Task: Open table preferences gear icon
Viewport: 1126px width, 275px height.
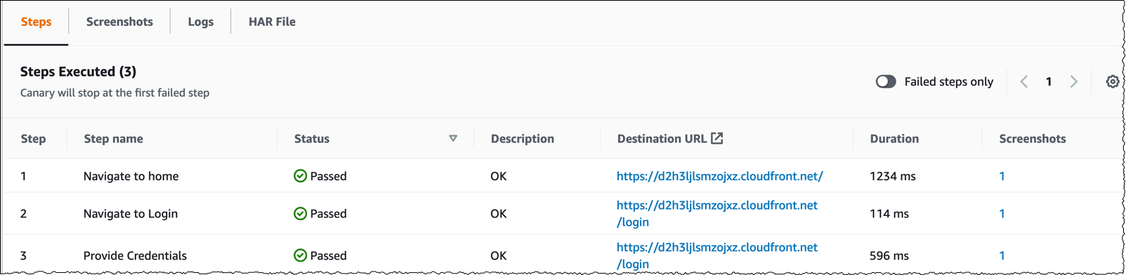Action: coord(1112,81)
